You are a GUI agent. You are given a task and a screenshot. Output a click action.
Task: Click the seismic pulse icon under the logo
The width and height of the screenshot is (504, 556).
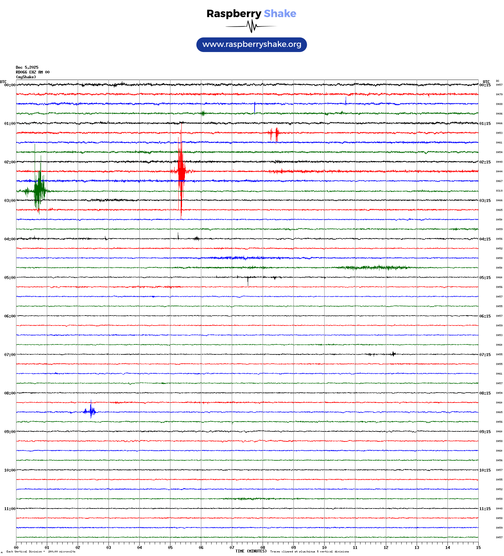[251, 26]
